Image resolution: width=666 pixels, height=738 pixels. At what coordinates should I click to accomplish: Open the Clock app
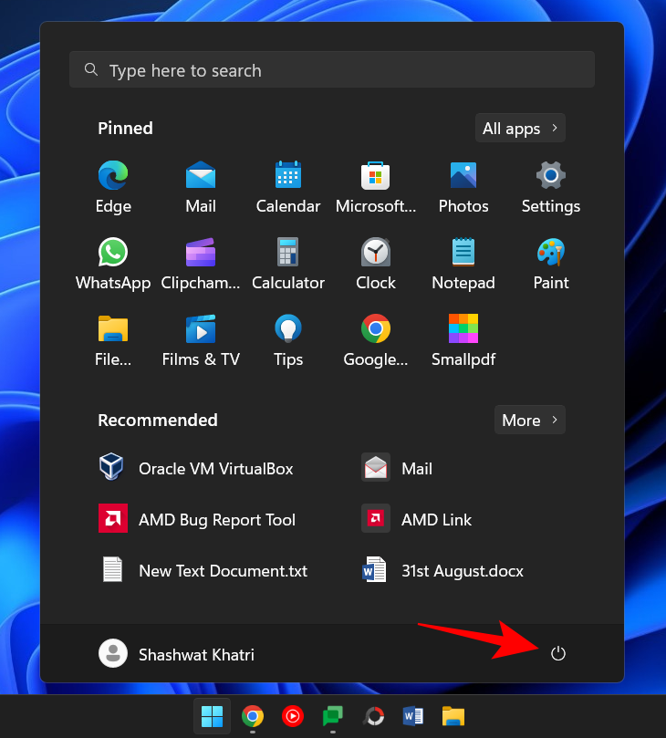tap(376, 264)
